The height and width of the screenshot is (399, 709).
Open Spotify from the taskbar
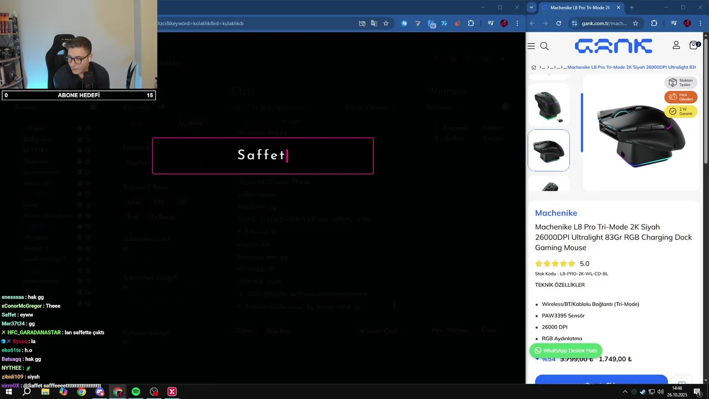(x=136, y=392)
